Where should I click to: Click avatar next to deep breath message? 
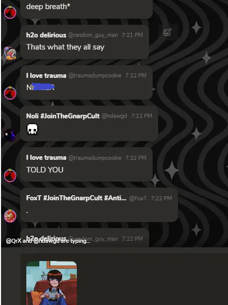click(10, 12)
